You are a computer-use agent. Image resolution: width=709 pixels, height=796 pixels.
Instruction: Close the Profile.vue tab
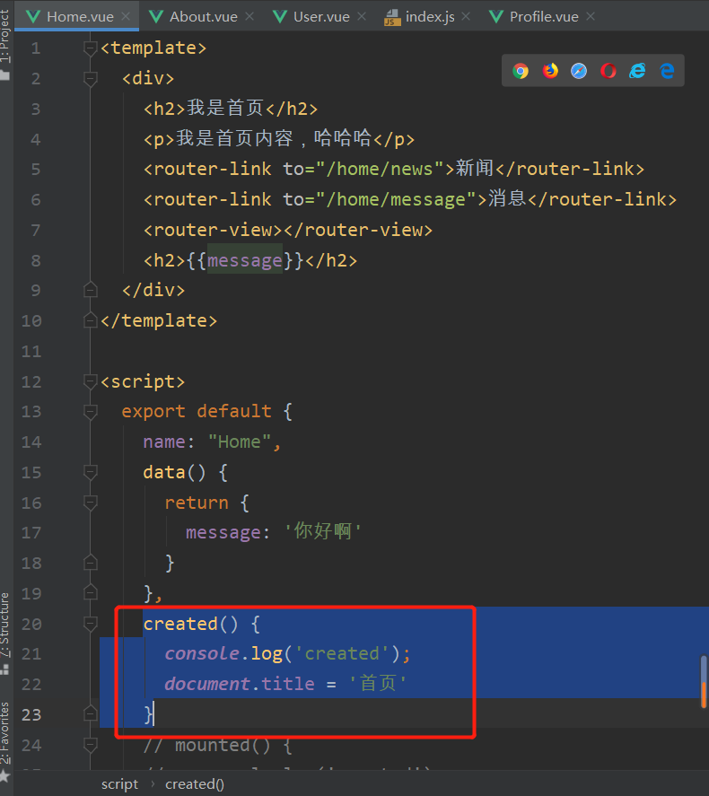pos(591,16)
